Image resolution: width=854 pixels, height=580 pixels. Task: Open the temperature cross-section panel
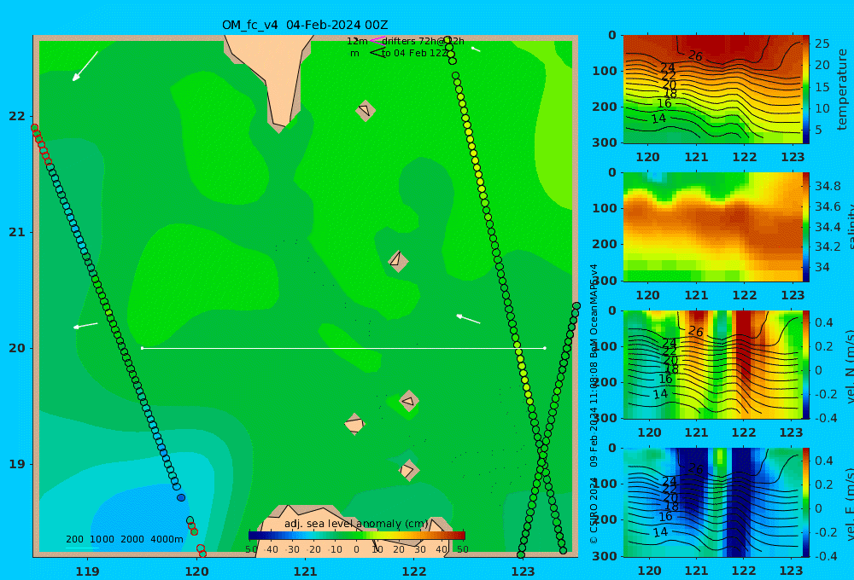[712, 90]
